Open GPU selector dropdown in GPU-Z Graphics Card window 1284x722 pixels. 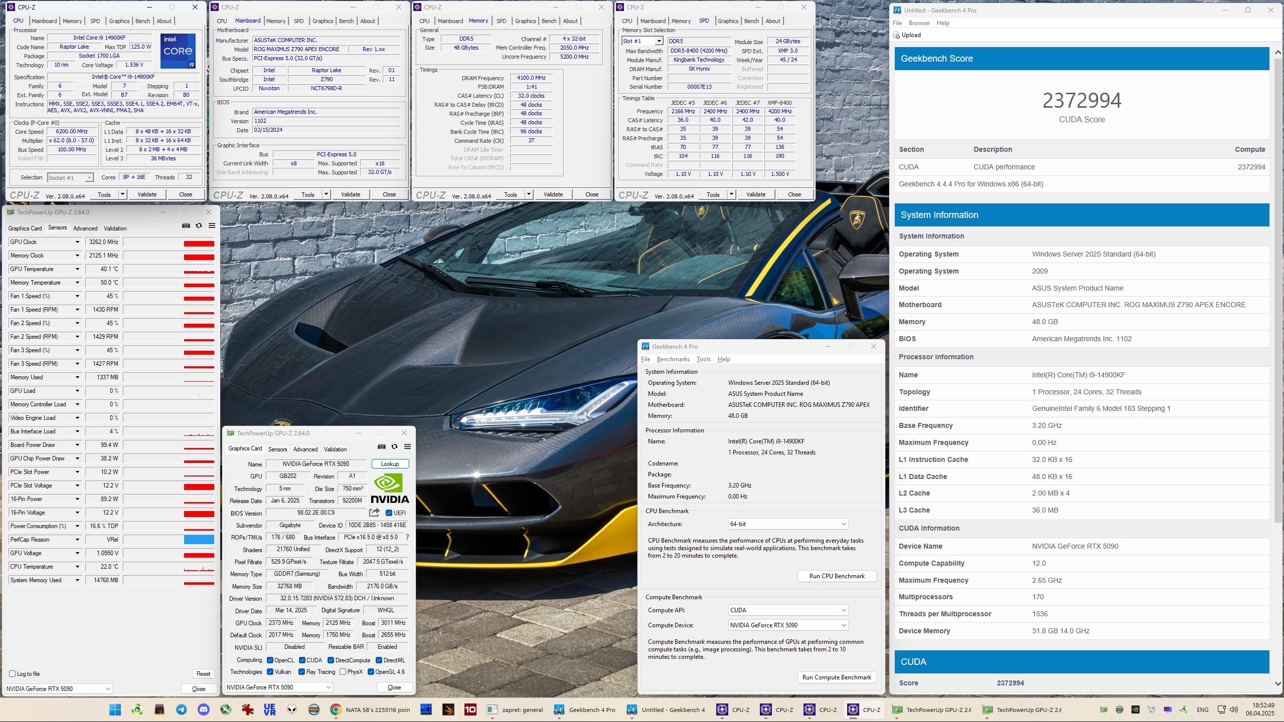pos(278,687)
